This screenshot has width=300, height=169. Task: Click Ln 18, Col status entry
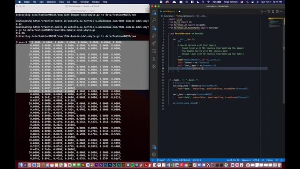(x=233, y=160)
